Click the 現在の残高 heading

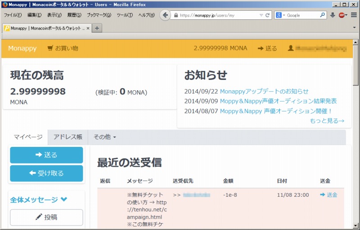(37, 75)
